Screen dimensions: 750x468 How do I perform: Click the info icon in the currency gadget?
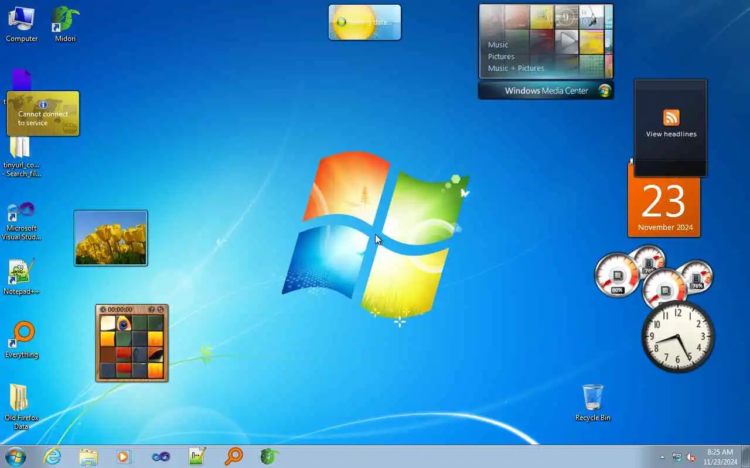[x=43, y=105]
